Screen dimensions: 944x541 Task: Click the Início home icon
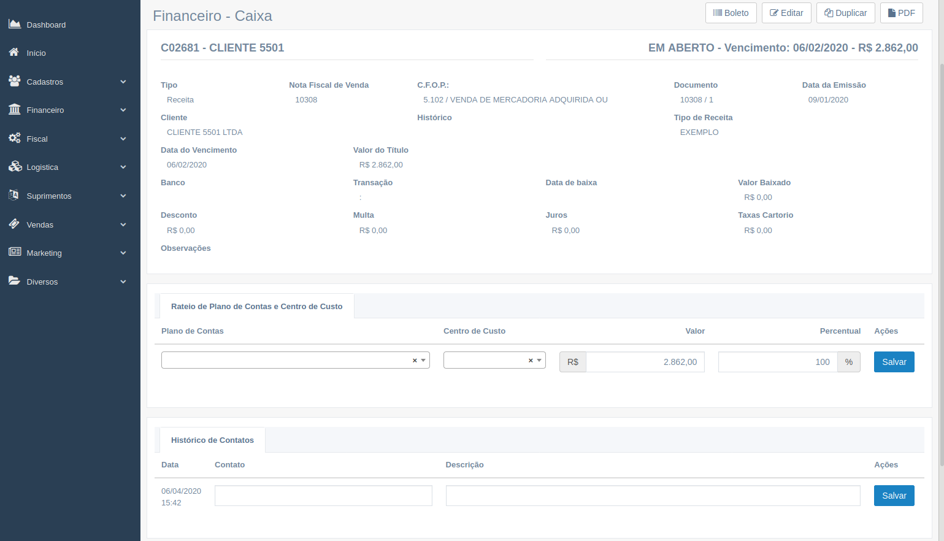point(14,53)
